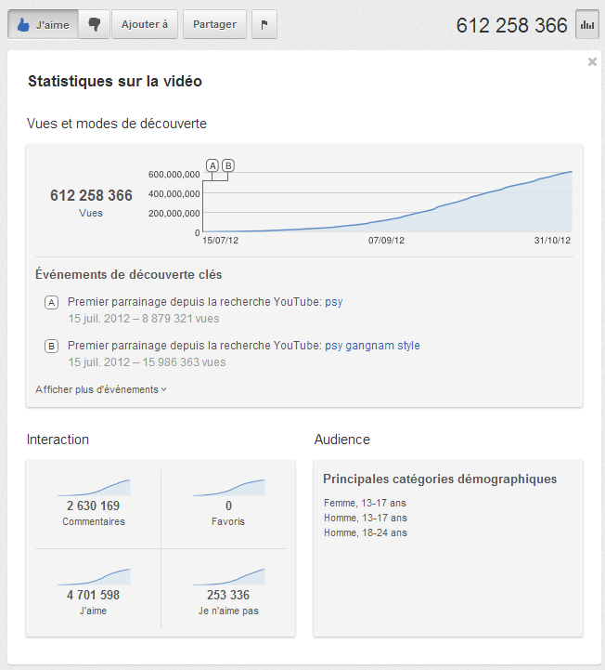Click event badge B in the list
This screenshot has width=605, height=670.
pyautogui.click(x=52, y=346)
